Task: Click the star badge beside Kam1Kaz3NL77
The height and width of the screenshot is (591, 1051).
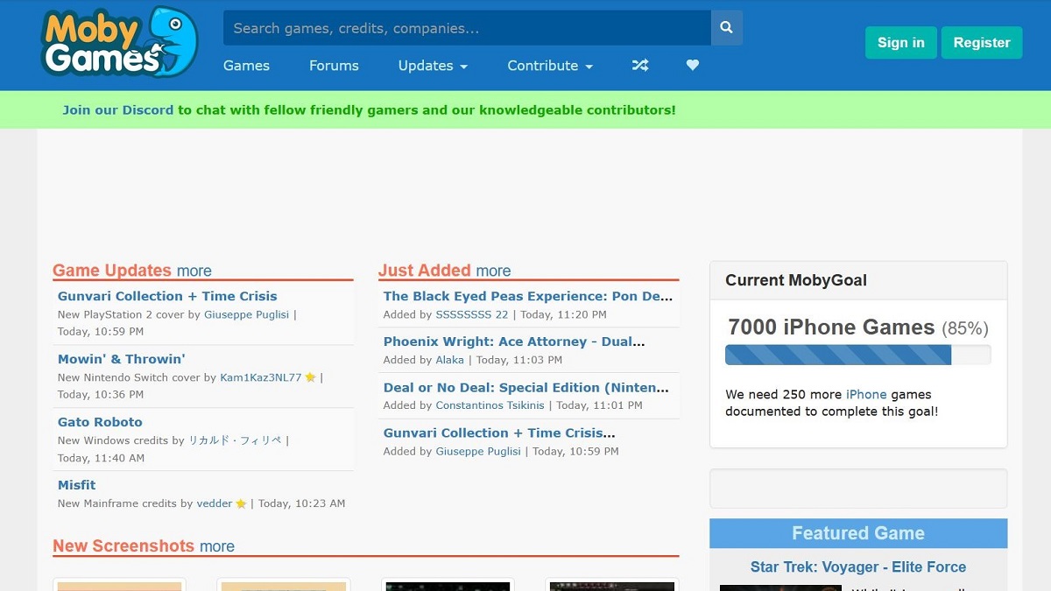Action: coord(310,378)
